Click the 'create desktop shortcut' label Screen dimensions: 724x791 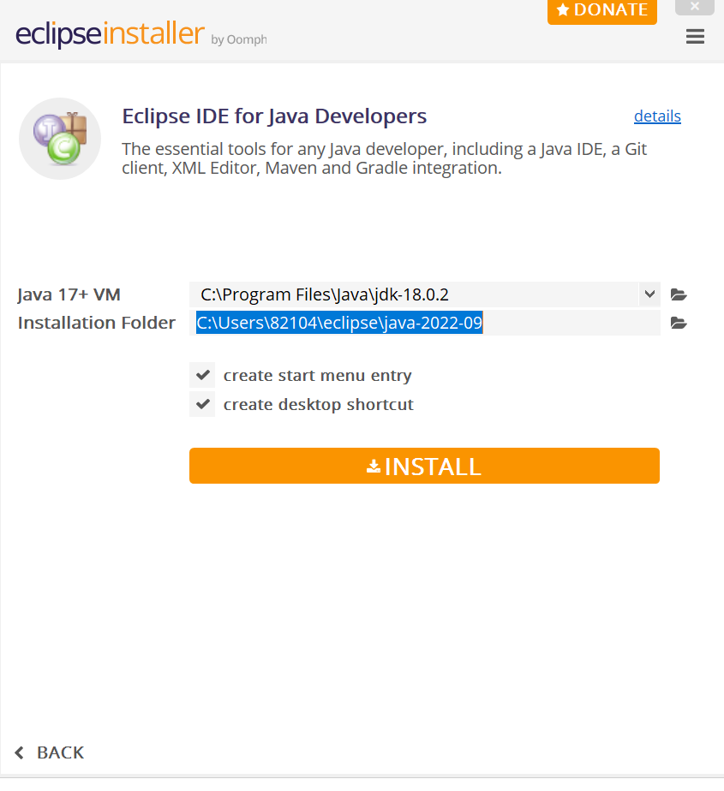click(319, 405)
